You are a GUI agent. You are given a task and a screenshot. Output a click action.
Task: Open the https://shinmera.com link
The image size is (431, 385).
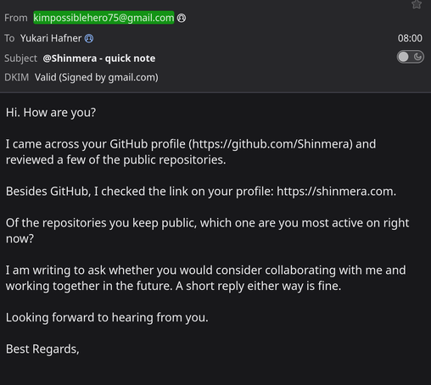(335, 192)
